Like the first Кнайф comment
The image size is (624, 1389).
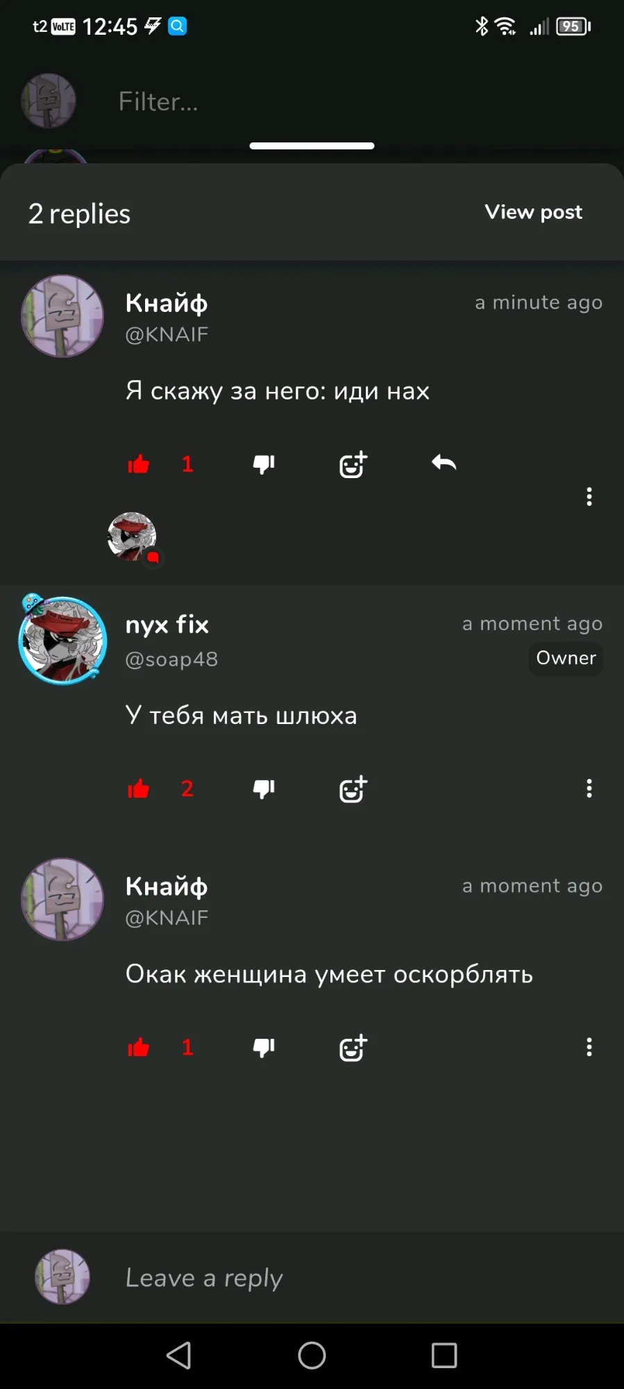139,464
